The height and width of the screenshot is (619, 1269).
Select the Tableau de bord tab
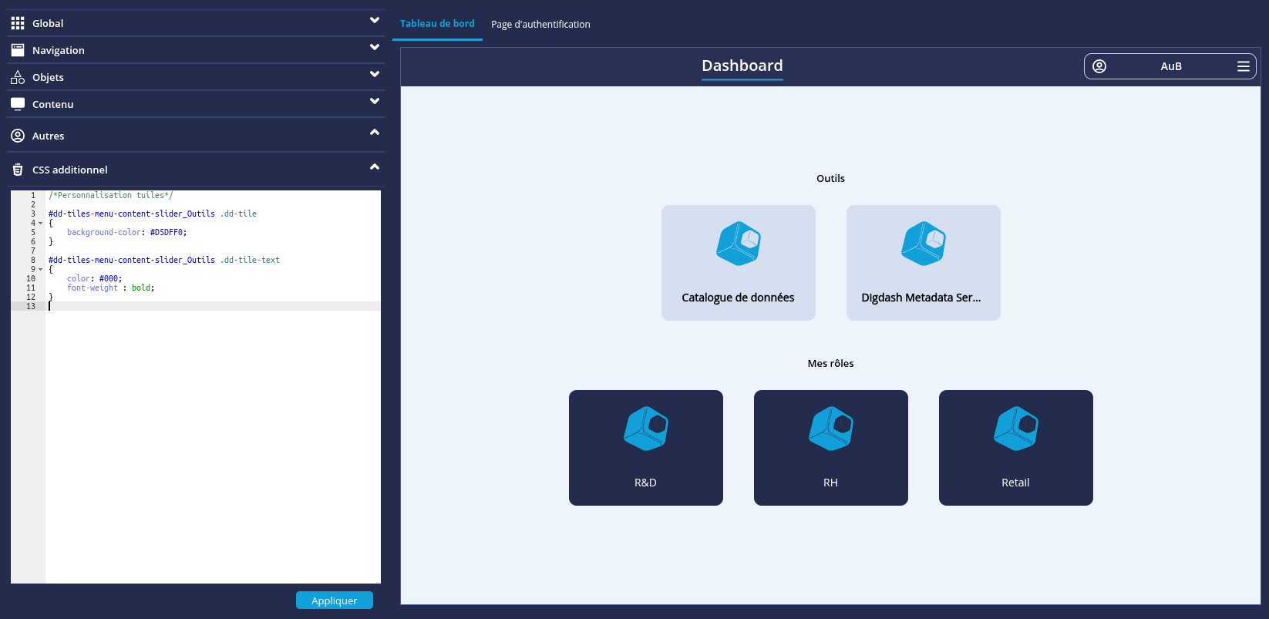[x=437, y=24]
